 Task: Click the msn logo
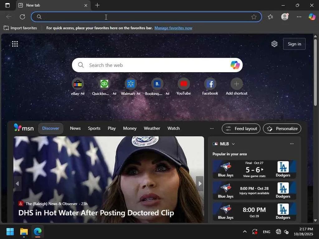pyautogui.click(x=24, y=128)
